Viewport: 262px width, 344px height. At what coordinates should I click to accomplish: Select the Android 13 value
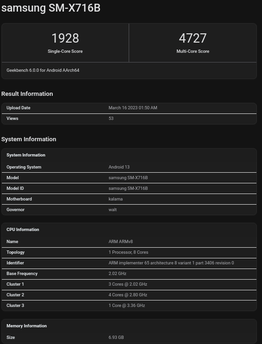pos(119,167)
